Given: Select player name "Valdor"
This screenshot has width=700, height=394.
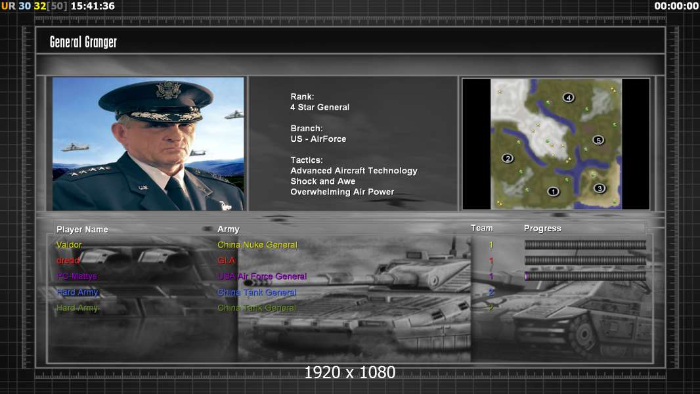Looking at the screenshot, I should (x=69, y=244).
